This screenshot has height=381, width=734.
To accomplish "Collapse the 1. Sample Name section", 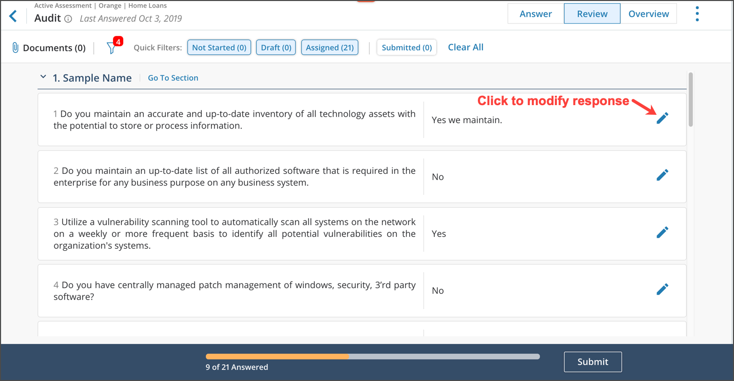I will pos(43,77).
